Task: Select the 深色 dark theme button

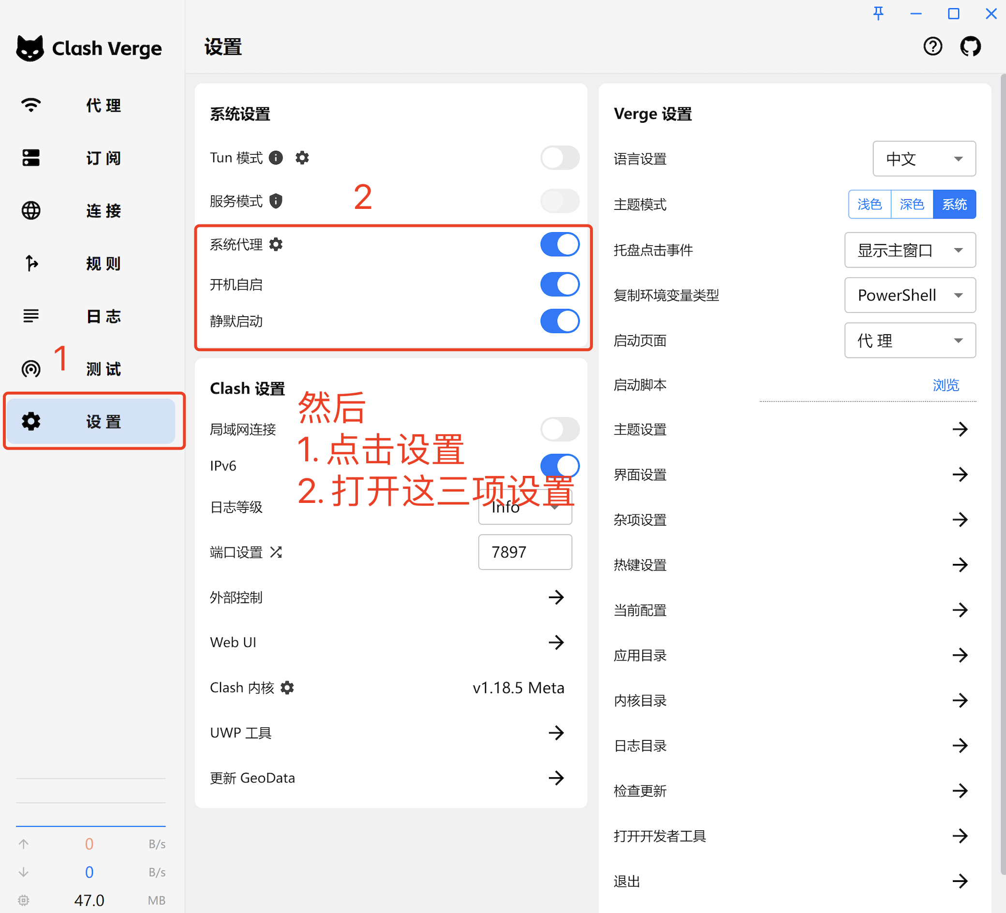Action: [x=912, y=204]
